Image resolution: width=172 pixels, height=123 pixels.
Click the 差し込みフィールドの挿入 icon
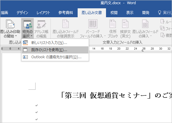click(145, 24)
